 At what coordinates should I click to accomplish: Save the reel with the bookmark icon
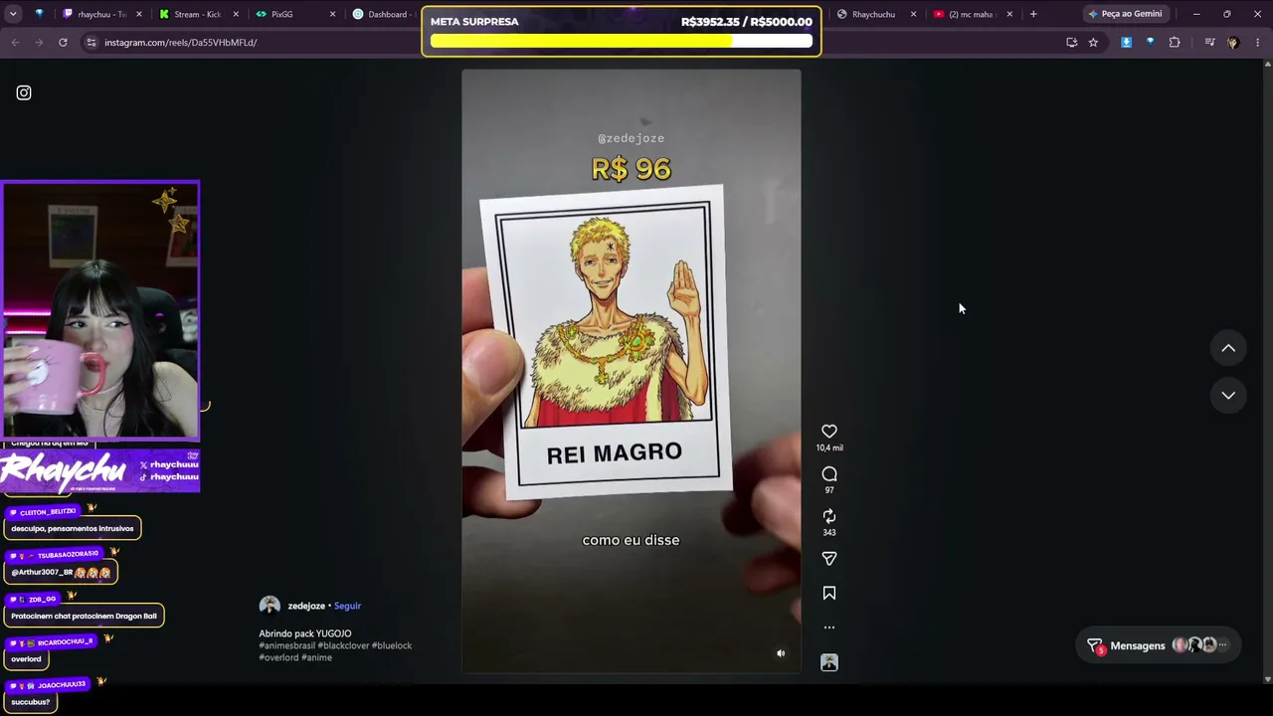tap(829, 594)
